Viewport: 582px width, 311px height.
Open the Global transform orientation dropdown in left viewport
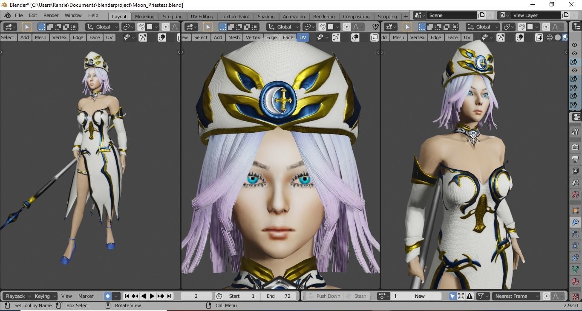coord(103,27)
